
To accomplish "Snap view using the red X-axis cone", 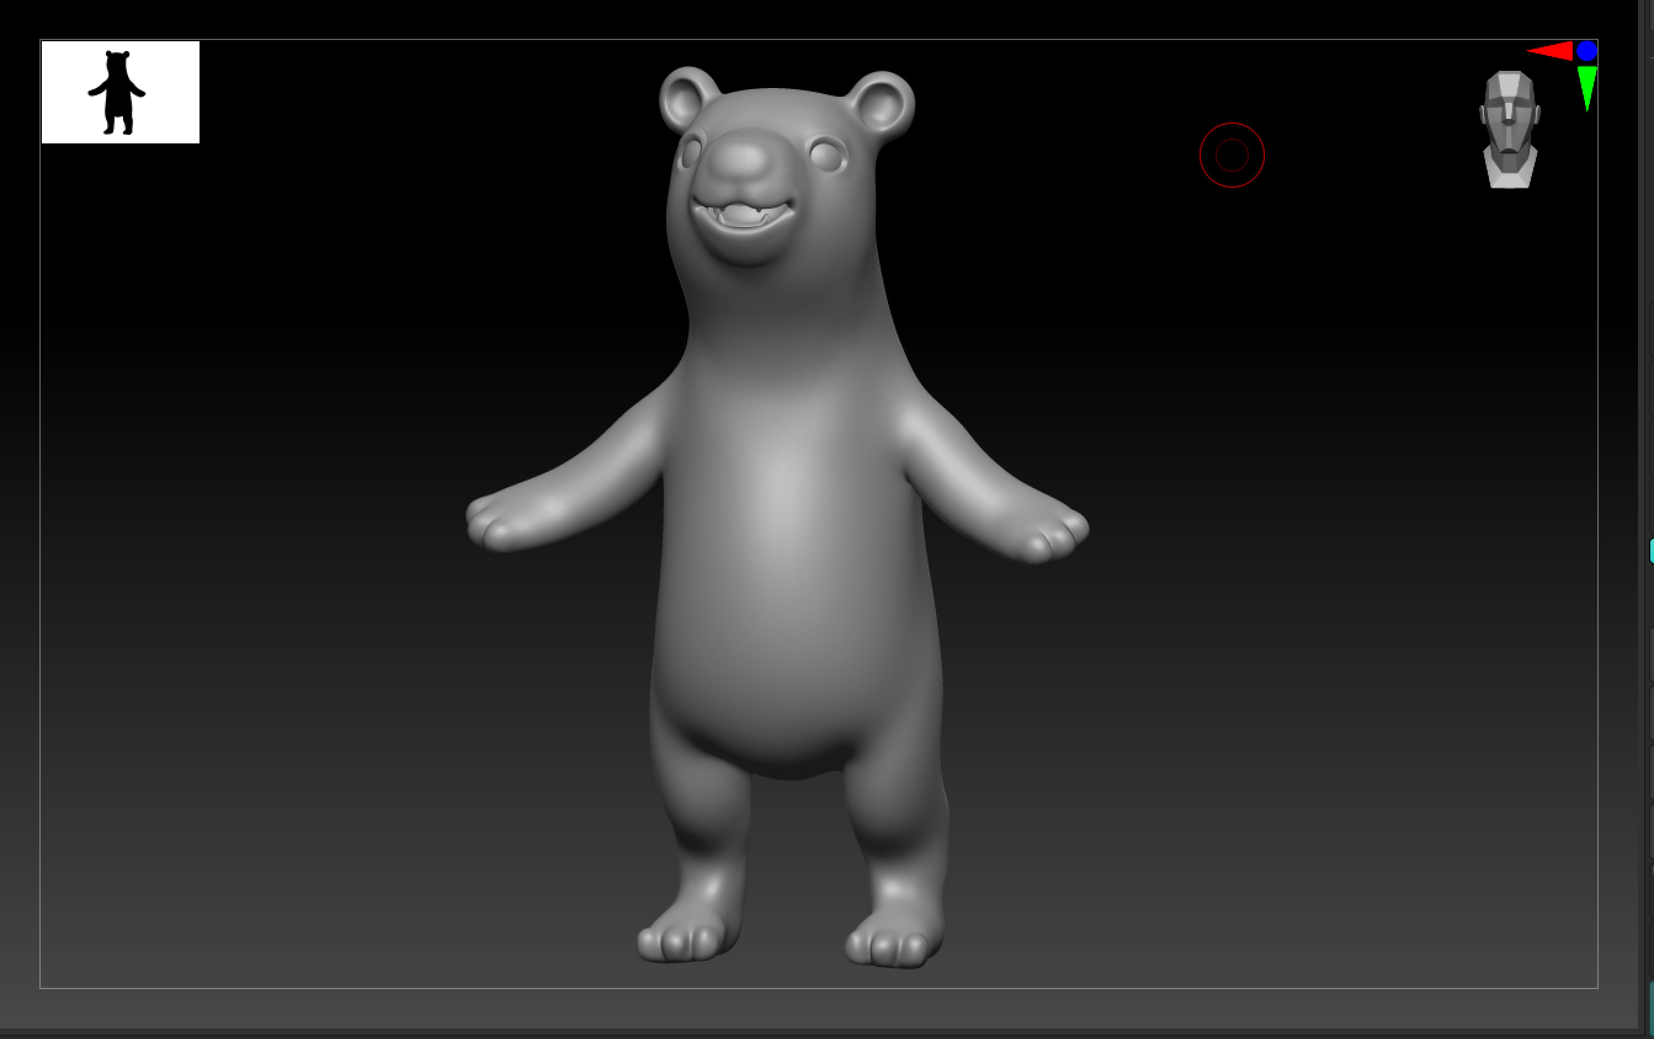I will pyautogui.click(x=1551, y=52).
